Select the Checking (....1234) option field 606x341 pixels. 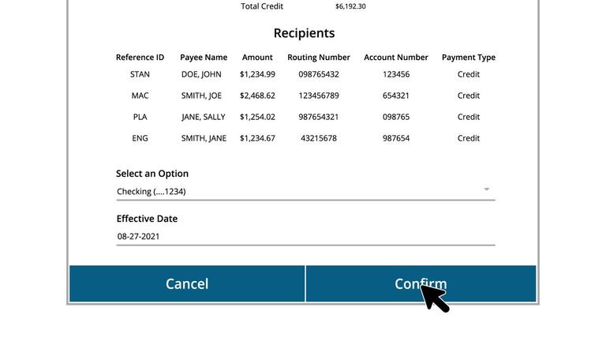click(305, 191)
